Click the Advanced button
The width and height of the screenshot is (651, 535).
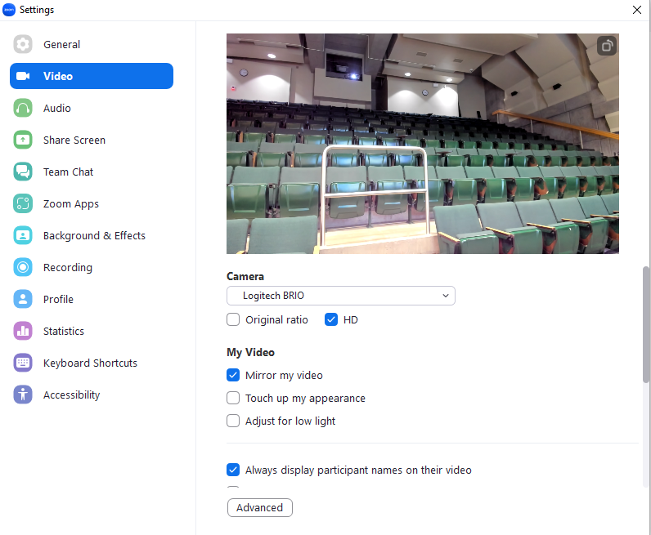[x=259, y=507]
